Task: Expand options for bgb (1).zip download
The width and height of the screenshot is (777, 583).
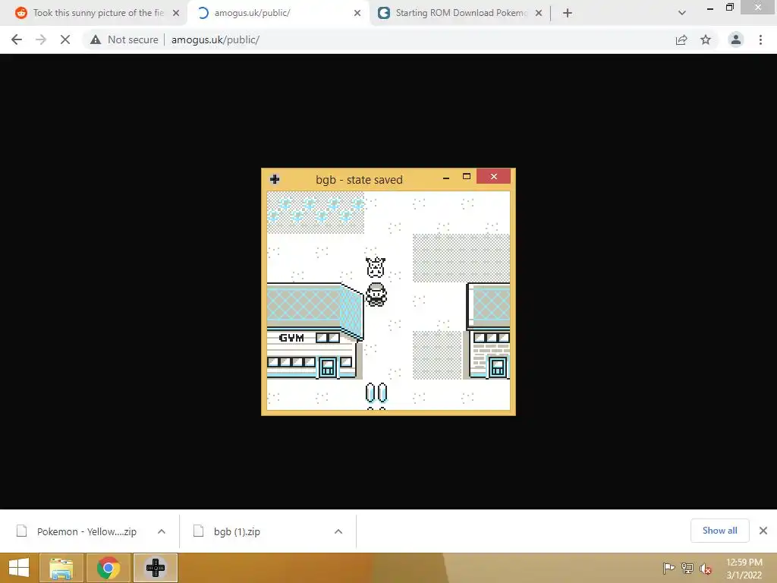Action: pos(338,531)
